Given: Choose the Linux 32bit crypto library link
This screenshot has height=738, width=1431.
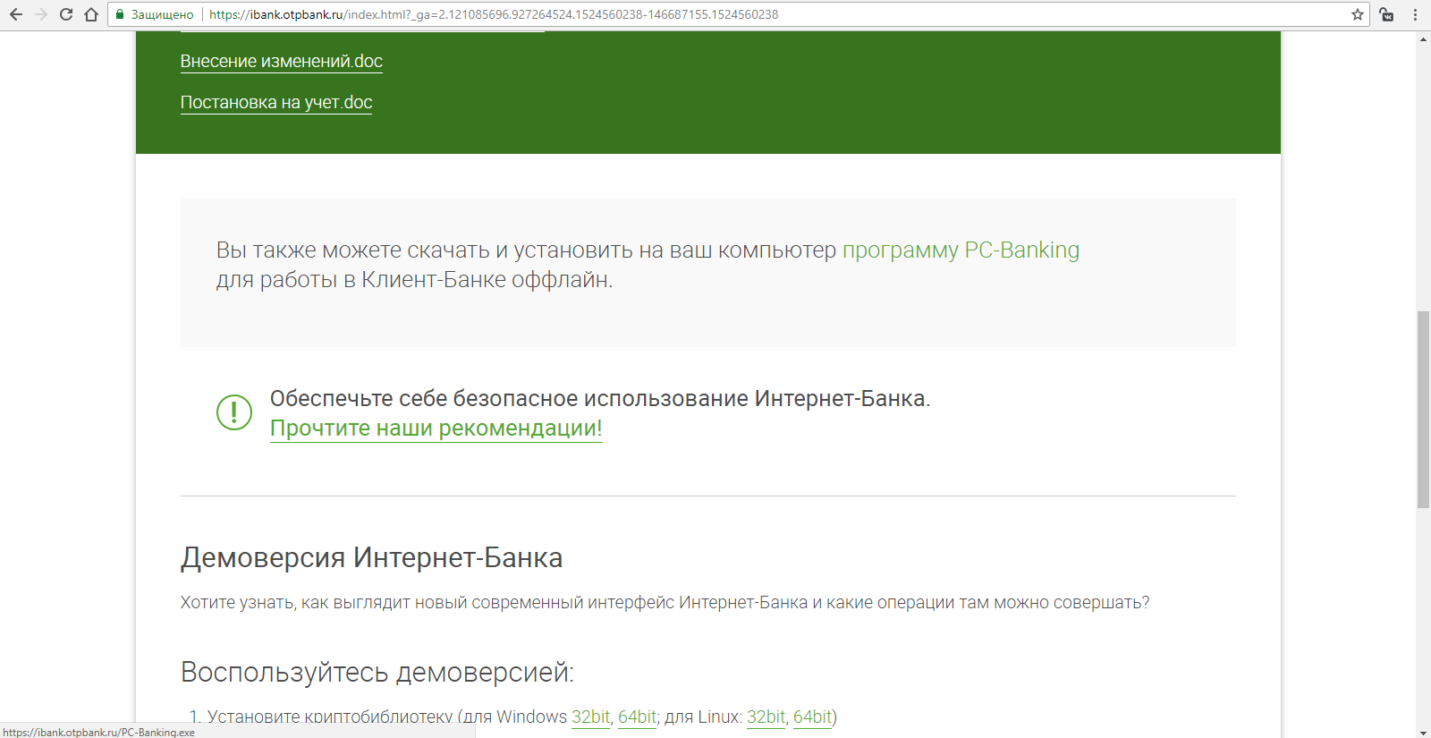Looking at the screenshot, I should pos(766,717).
